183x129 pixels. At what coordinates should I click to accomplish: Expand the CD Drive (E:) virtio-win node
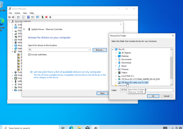116,83
